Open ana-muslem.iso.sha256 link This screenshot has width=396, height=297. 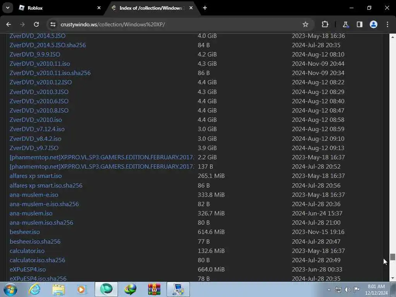[x=41, y=222]
